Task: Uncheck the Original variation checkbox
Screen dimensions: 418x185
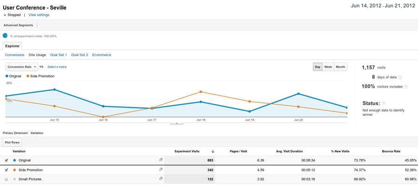Action: pos(7,160)
